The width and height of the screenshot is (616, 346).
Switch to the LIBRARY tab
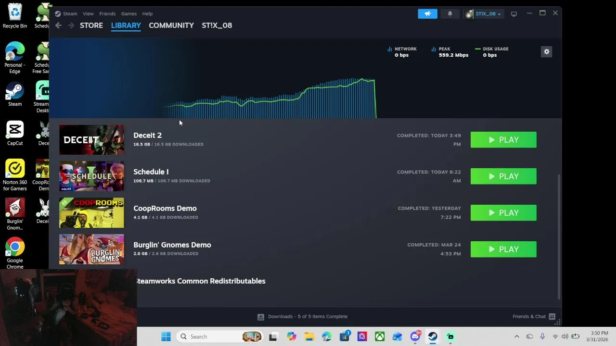(x=126, y=25)
